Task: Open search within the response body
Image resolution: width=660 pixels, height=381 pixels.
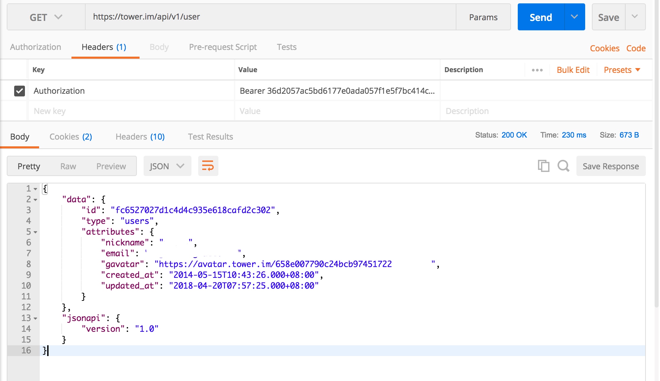Action: click(563, 166)
